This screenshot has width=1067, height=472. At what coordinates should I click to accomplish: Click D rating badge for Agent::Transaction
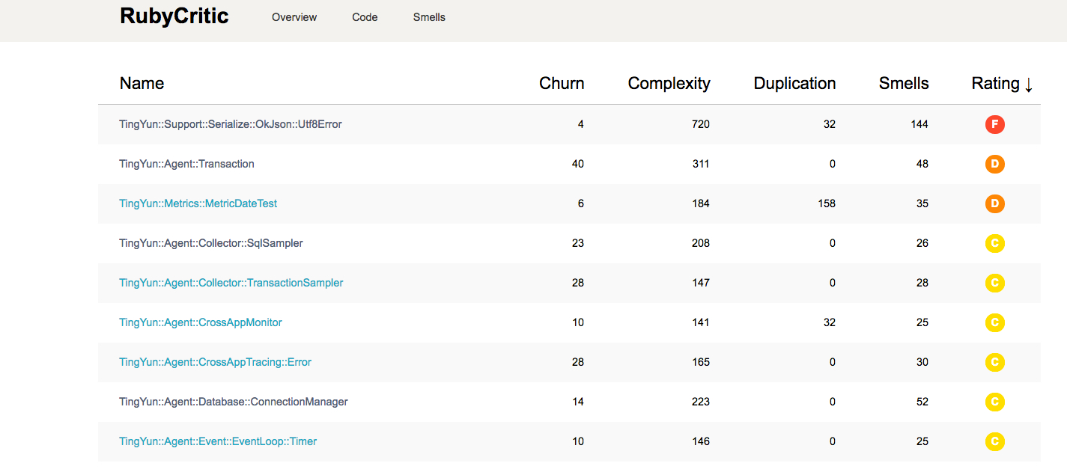pos(994,165)
